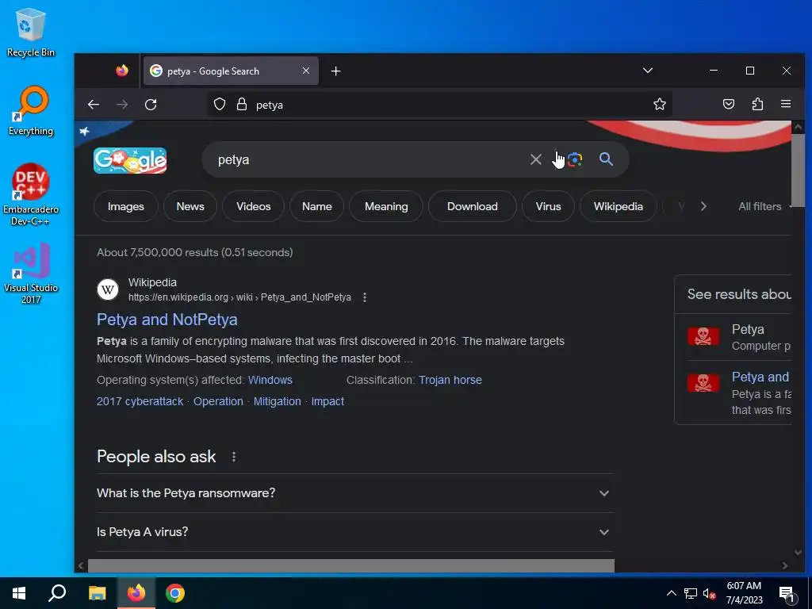Submit search with magnifier icon
This screenshot has height=609, width=812.
click(606, 159)
